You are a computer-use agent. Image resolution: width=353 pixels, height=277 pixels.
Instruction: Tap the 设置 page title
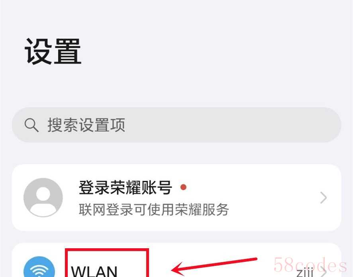pos(53,51)
